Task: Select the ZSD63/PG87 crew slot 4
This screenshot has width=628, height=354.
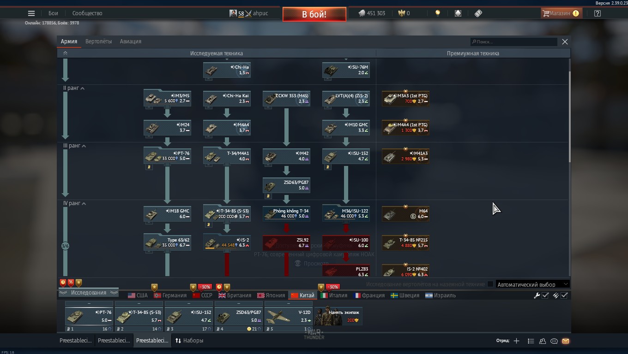Action: point(239,316)
